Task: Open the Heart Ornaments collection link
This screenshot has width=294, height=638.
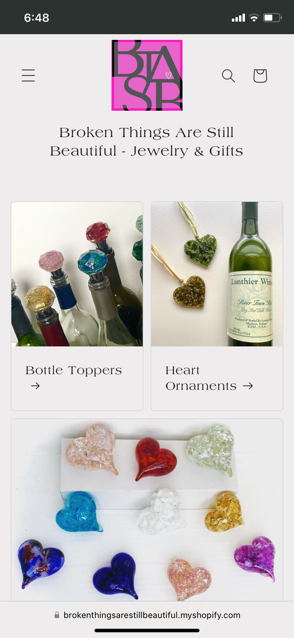Action: coord(209,378)
